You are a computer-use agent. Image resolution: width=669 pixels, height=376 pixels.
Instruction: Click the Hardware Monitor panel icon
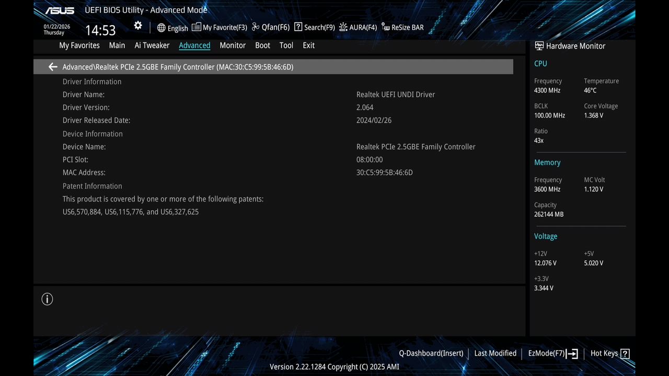tap(539, 45)
